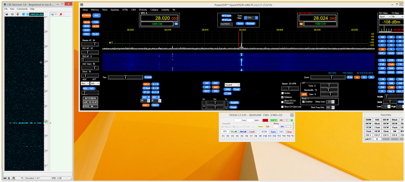
Task: Click the blue waterfall view icon in CW Skimmer
Action: tap(24, 14)
